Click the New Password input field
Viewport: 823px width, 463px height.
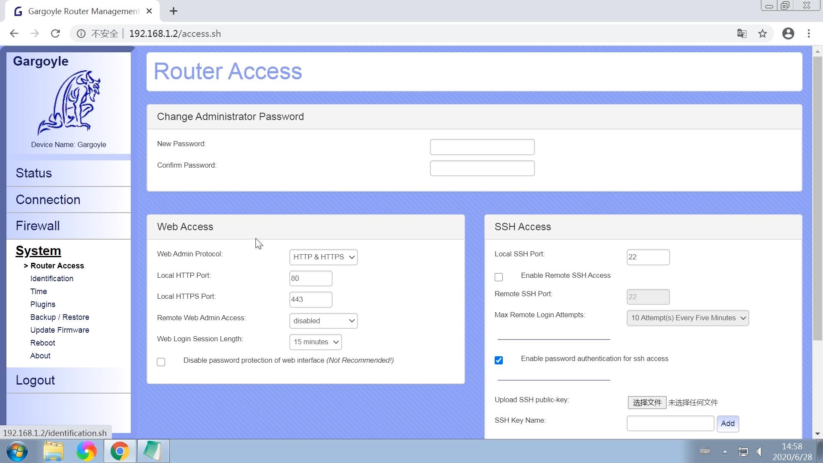[482, 147]
